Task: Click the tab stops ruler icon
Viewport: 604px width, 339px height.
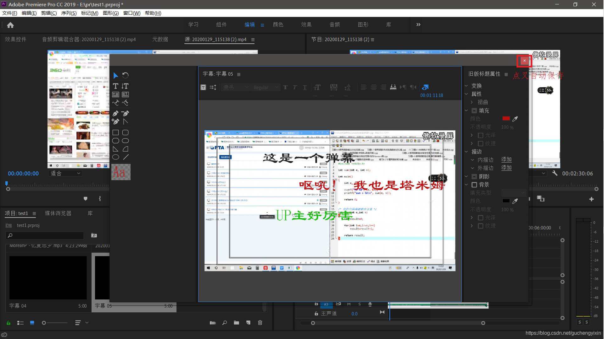Action: (393, 87)
